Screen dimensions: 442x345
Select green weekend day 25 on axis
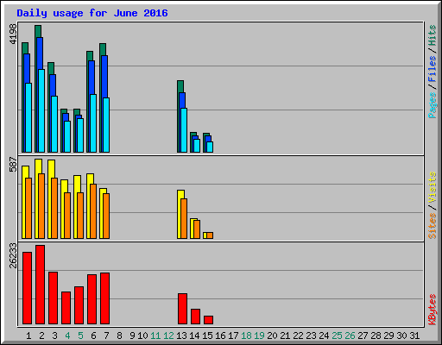tap(337, 336)
